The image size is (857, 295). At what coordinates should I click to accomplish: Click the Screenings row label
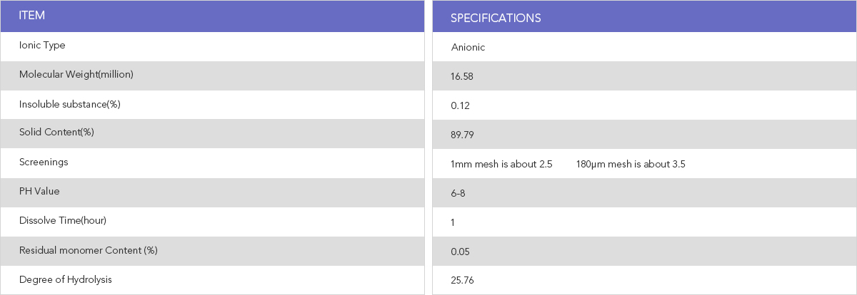(44, 162)
